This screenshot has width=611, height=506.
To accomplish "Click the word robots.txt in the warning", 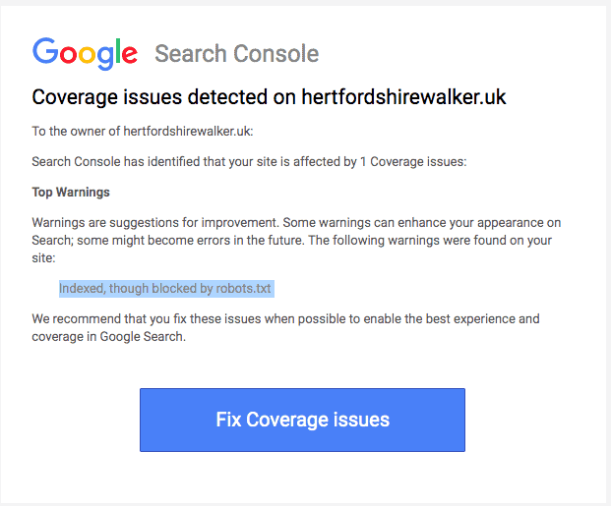I will tap(243, 289).
